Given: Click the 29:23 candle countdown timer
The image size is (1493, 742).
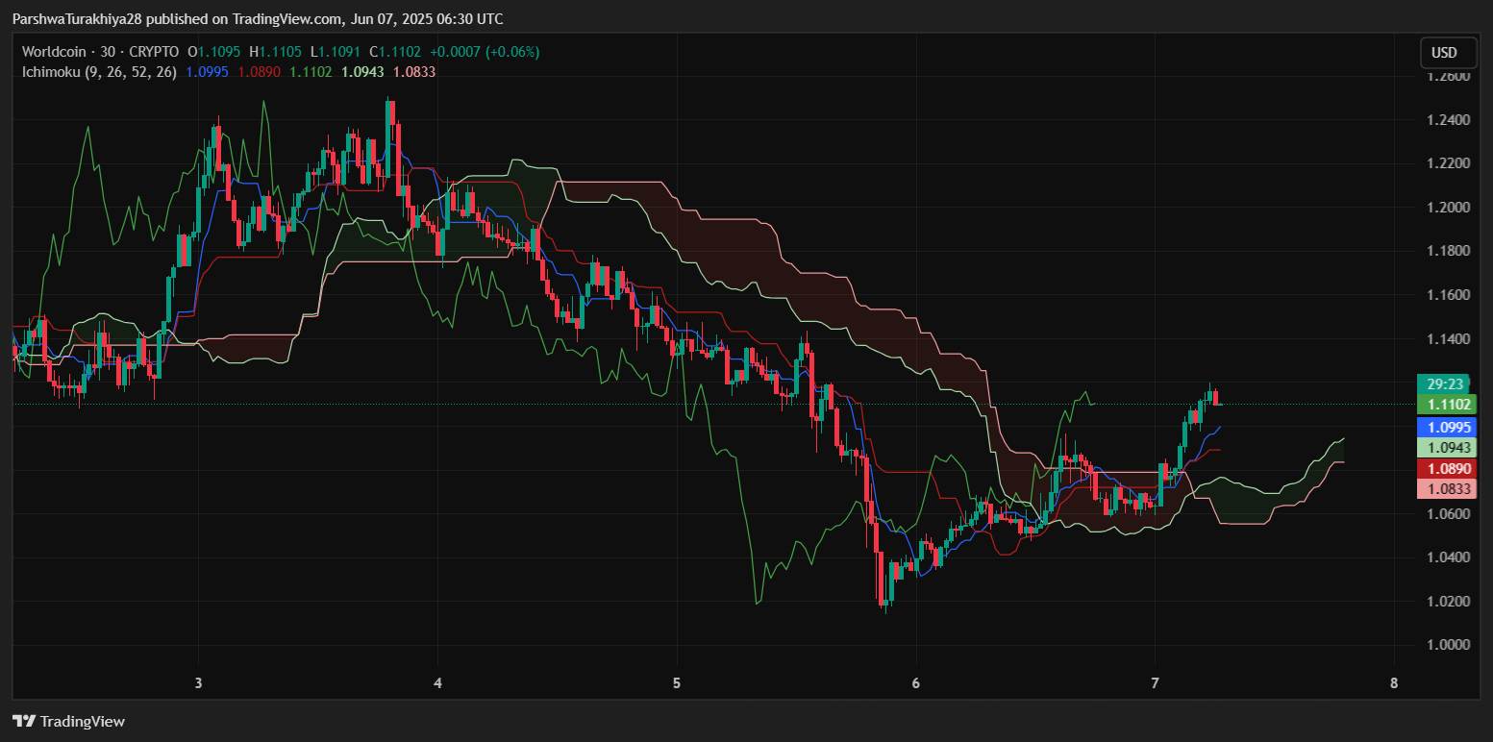Looking at the screenshot, I should pyautogui.click(x=1445, y=383).
